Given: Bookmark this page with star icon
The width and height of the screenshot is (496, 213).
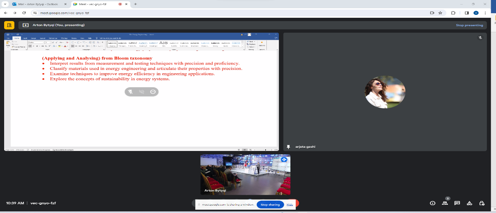Looking at the screenshot, I should coord(440,13).
